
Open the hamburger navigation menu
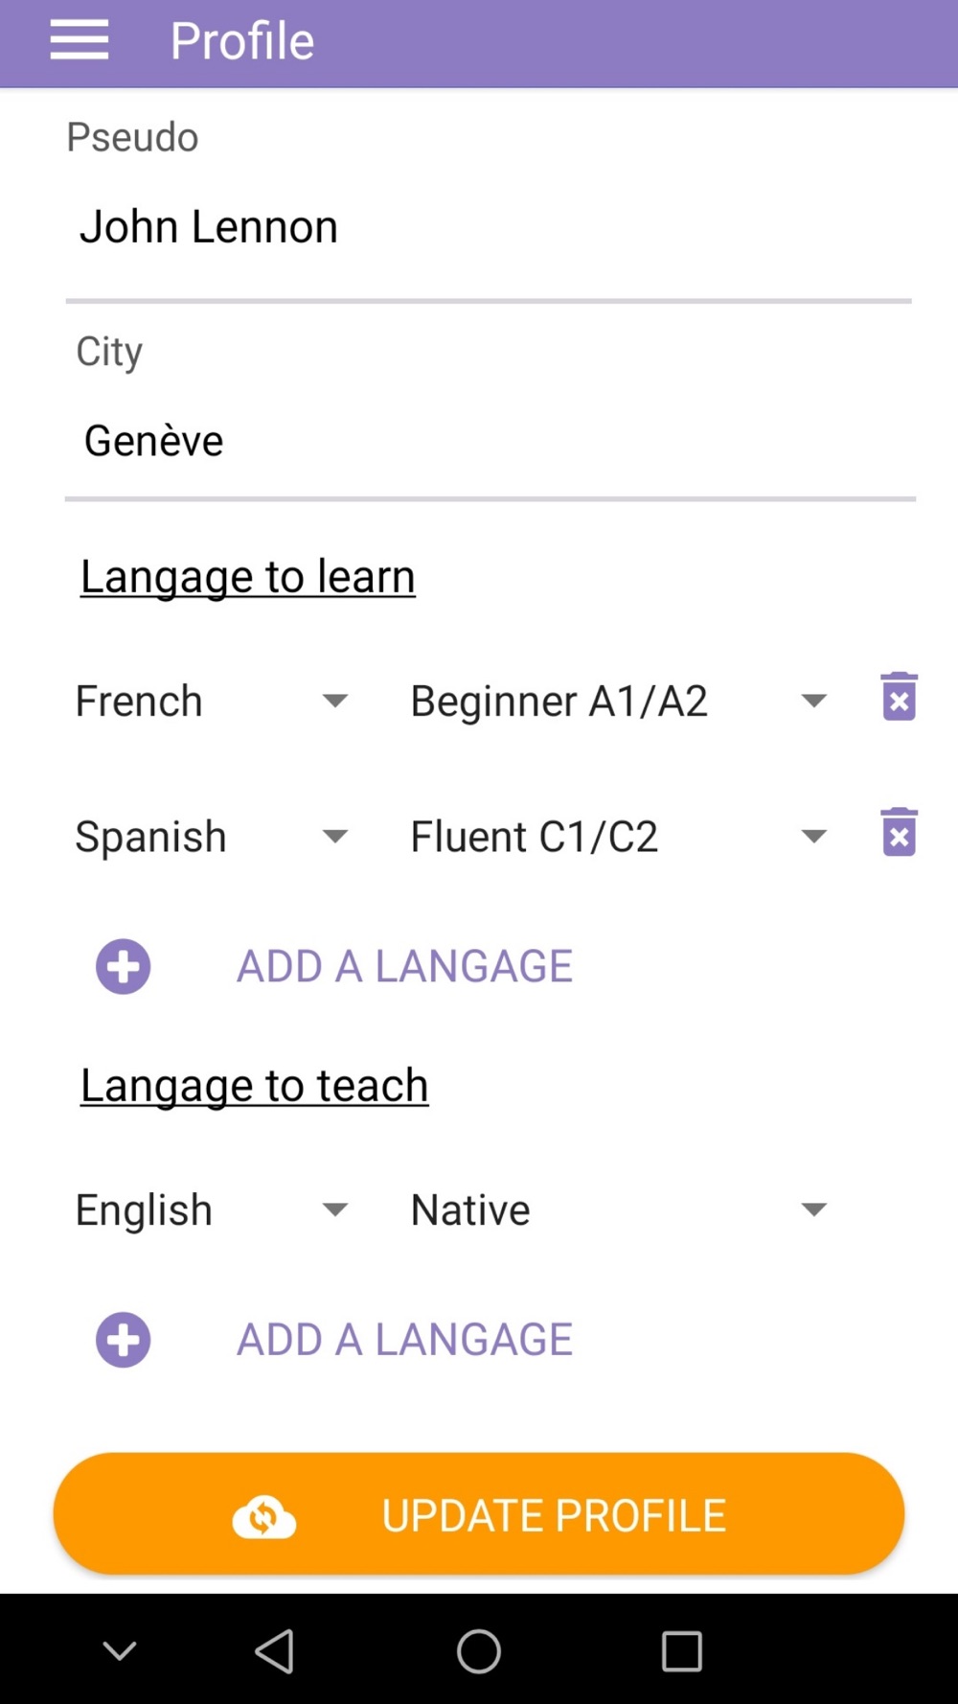(x=79, y=41)
